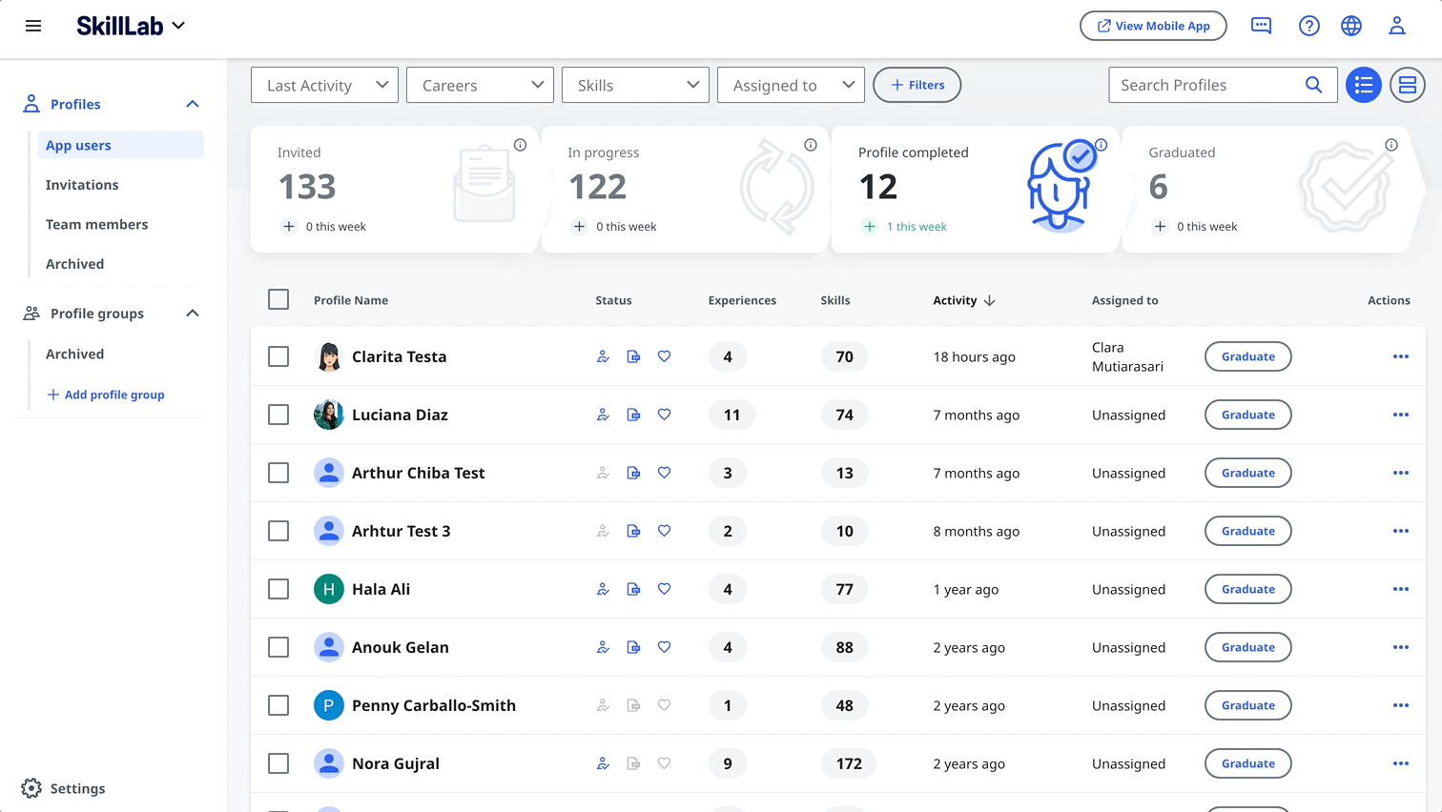Open actions menu for Clarita Testa
This screenshot has width=1442, height=812.
(x=1400, y=356)
